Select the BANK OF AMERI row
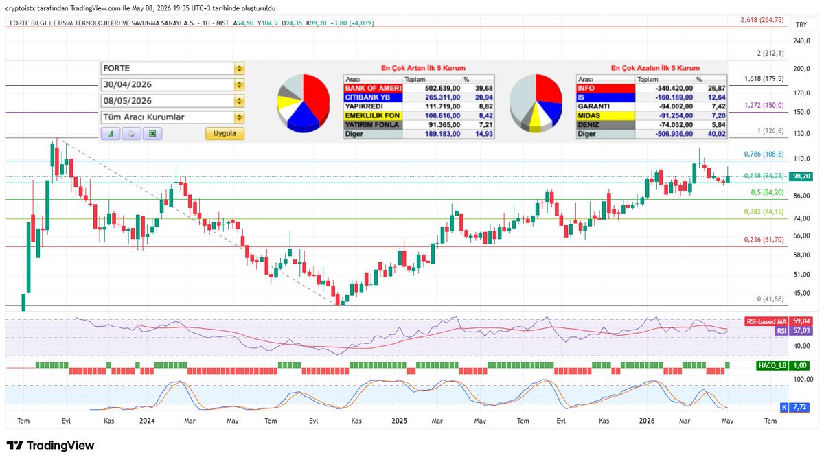The width and height of the screenshot is (824, 462). (x=419, y=89)
